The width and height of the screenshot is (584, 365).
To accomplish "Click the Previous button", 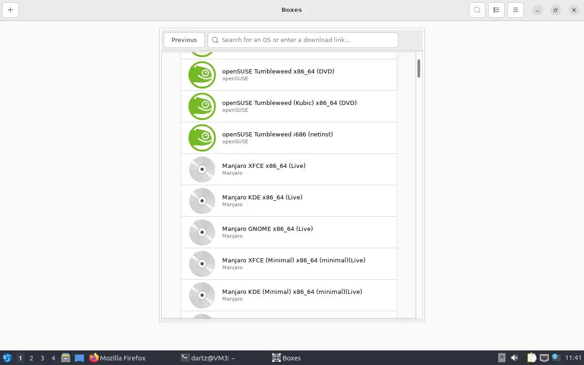I will pyautogui.click(x=184, y=40).
